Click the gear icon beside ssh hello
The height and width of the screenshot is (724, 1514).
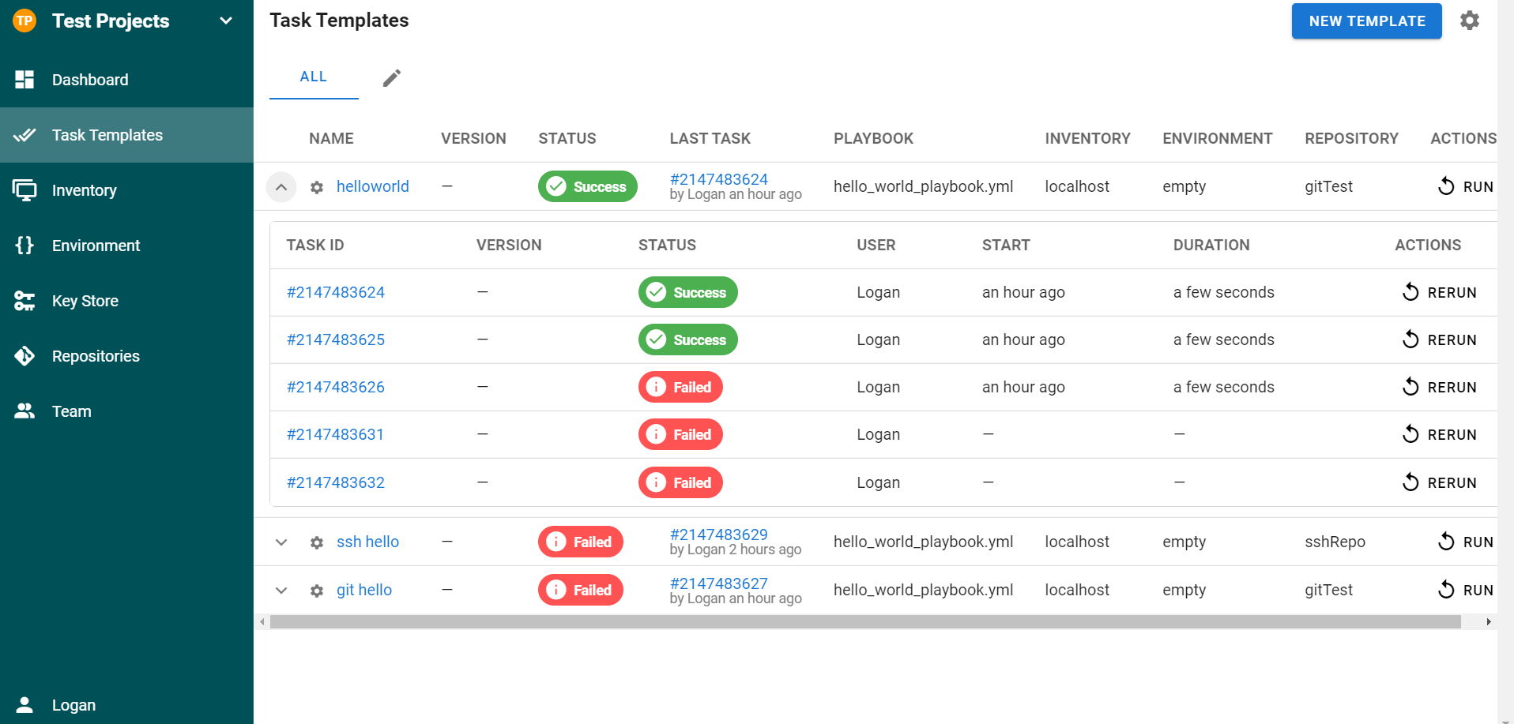pyautogui.click(x=316, y=542)
